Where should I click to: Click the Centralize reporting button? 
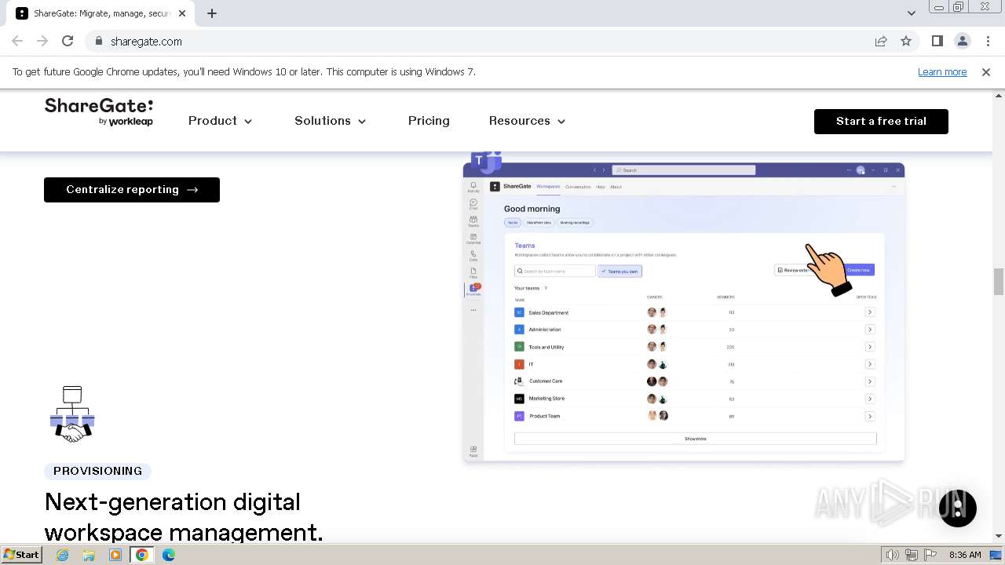pyautogui.click(x=132, y=190)
